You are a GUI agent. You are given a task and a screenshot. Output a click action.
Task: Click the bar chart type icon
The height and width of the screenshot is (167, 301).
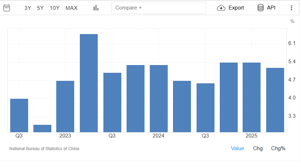coord(96,8)
